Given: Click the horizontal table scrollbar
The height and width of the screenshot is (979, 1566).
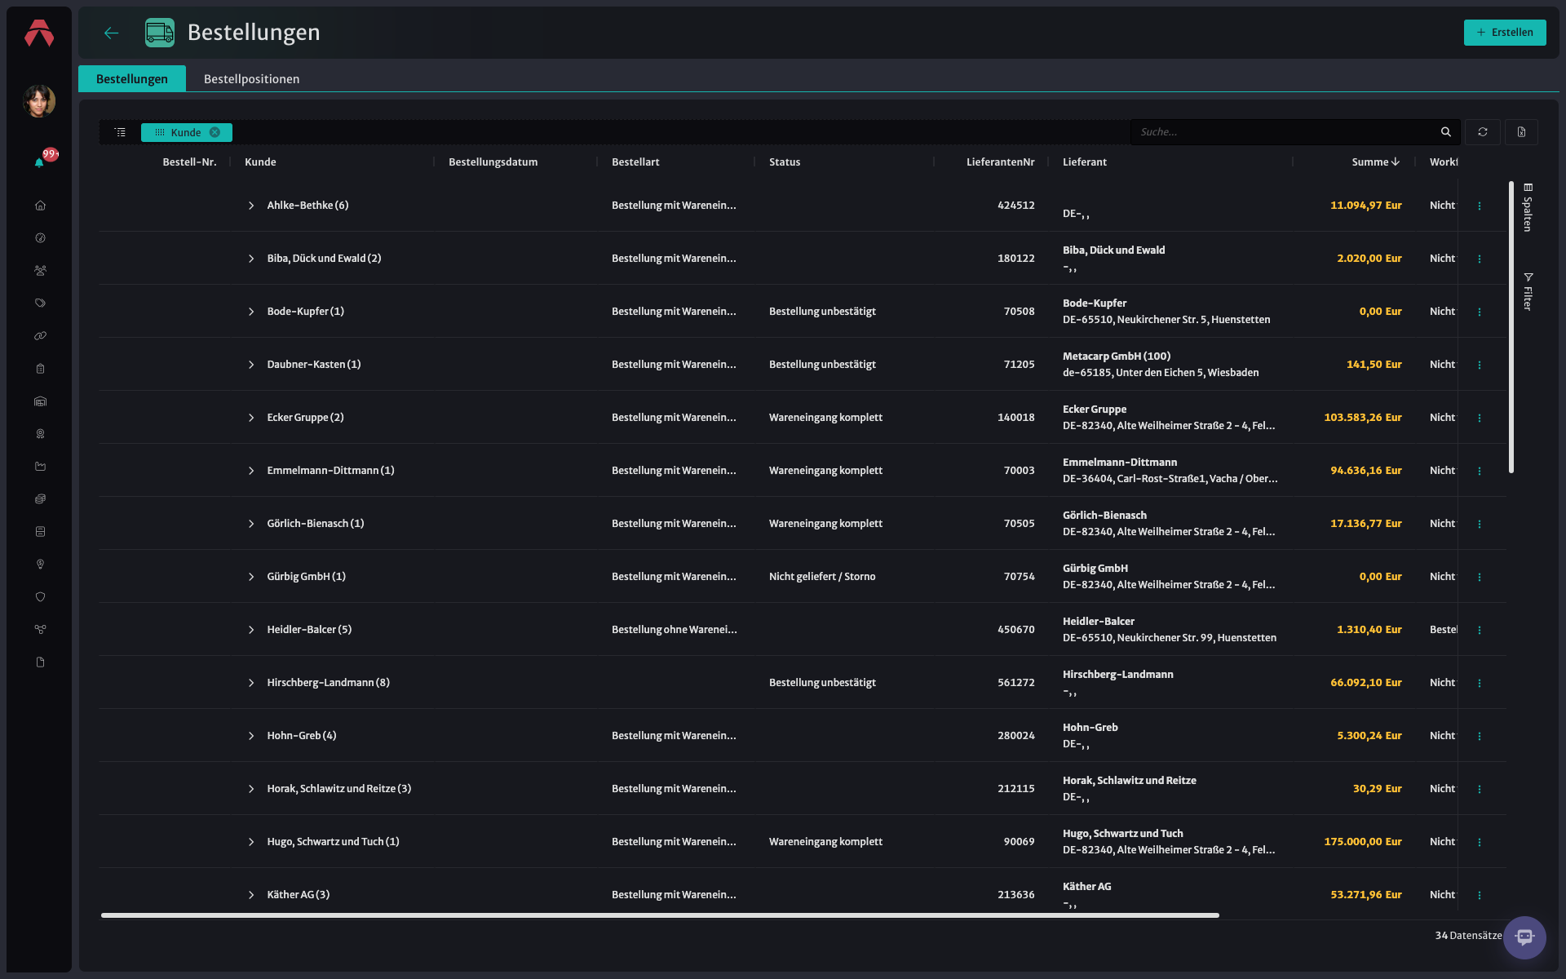Looking at the screenshot, I should (x=660, y=915).
